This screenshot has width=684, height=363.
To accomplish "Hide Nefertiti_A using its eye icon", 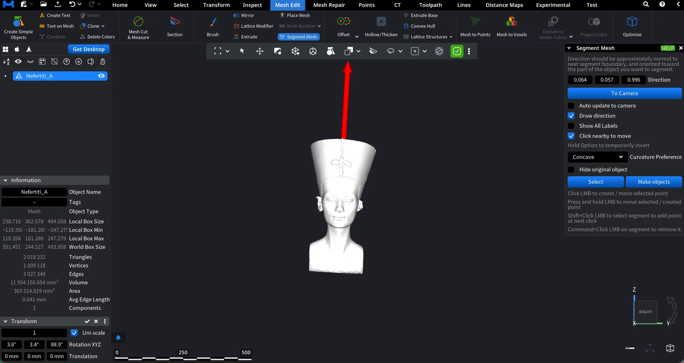I will point(101,76).
